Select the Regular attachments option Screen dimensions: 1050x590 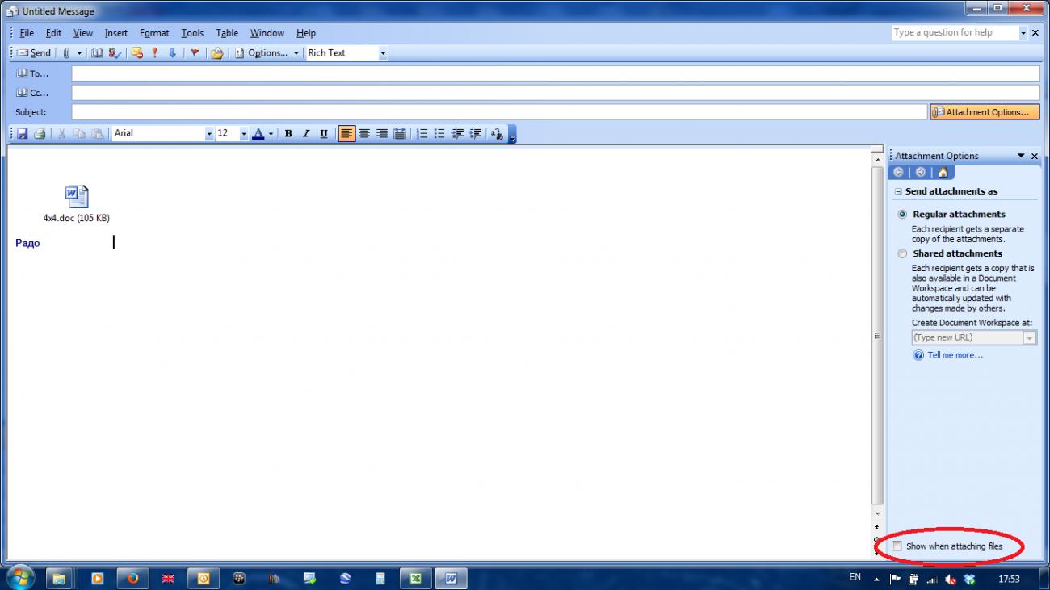coord(902,215)
